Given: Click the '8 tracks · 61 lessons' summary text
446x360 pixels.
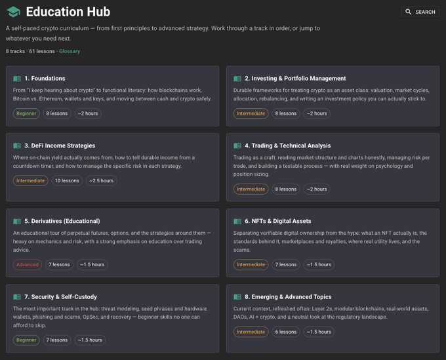Looking at the screenshot, I should click(x=30, y=51).
